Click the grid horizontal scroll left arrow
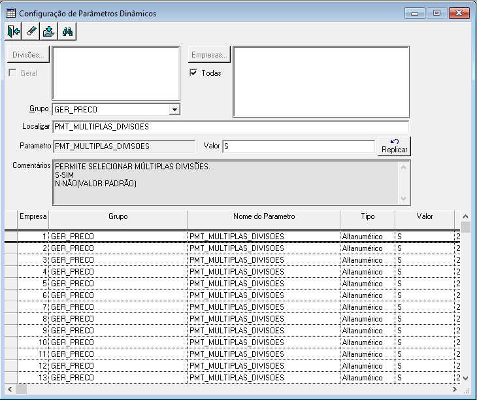This screenshot has height=400, width=477. [10, 389]
